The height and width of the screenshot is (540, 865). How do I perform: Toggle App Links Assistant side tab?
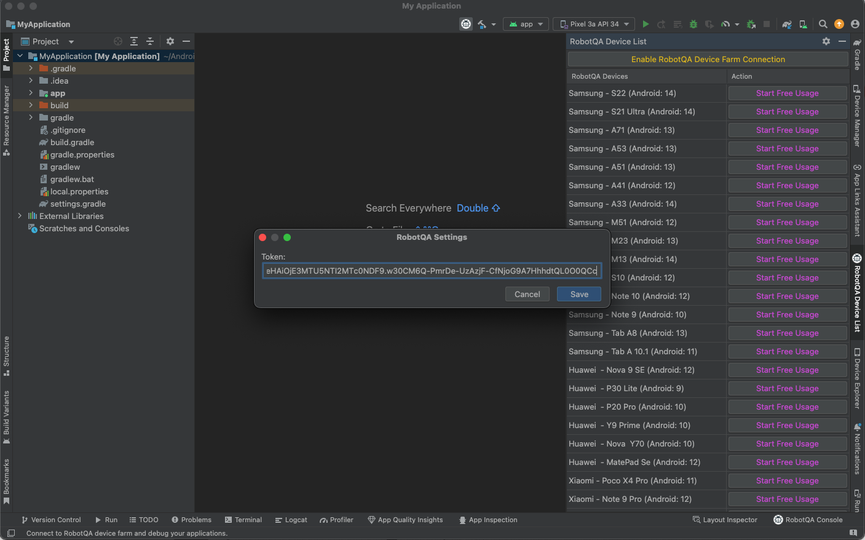pyautogui.click(x=857, y=200)
